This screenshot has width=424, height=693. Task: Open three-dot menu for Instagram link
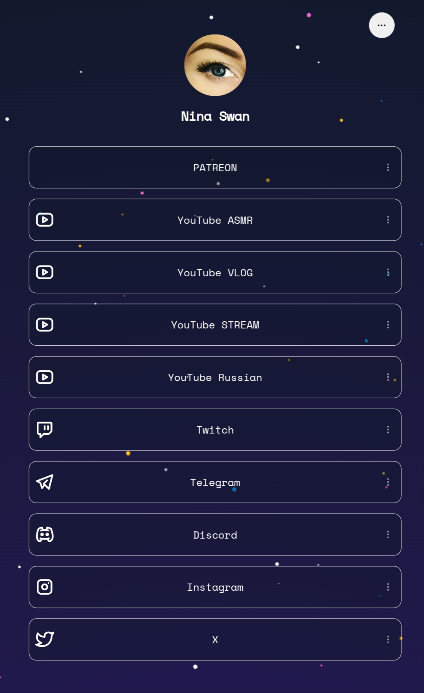[x=388, y=587]
